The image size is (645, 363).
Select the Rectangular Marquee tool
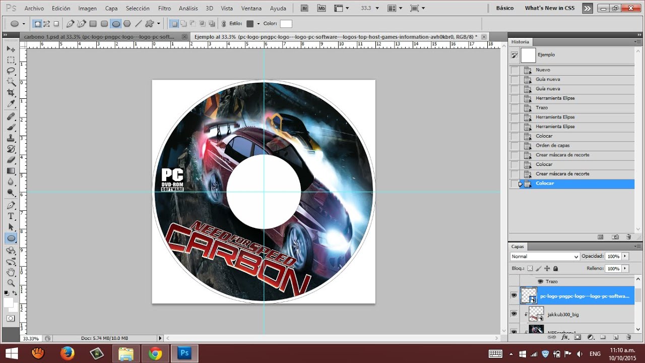pos(11,60)
